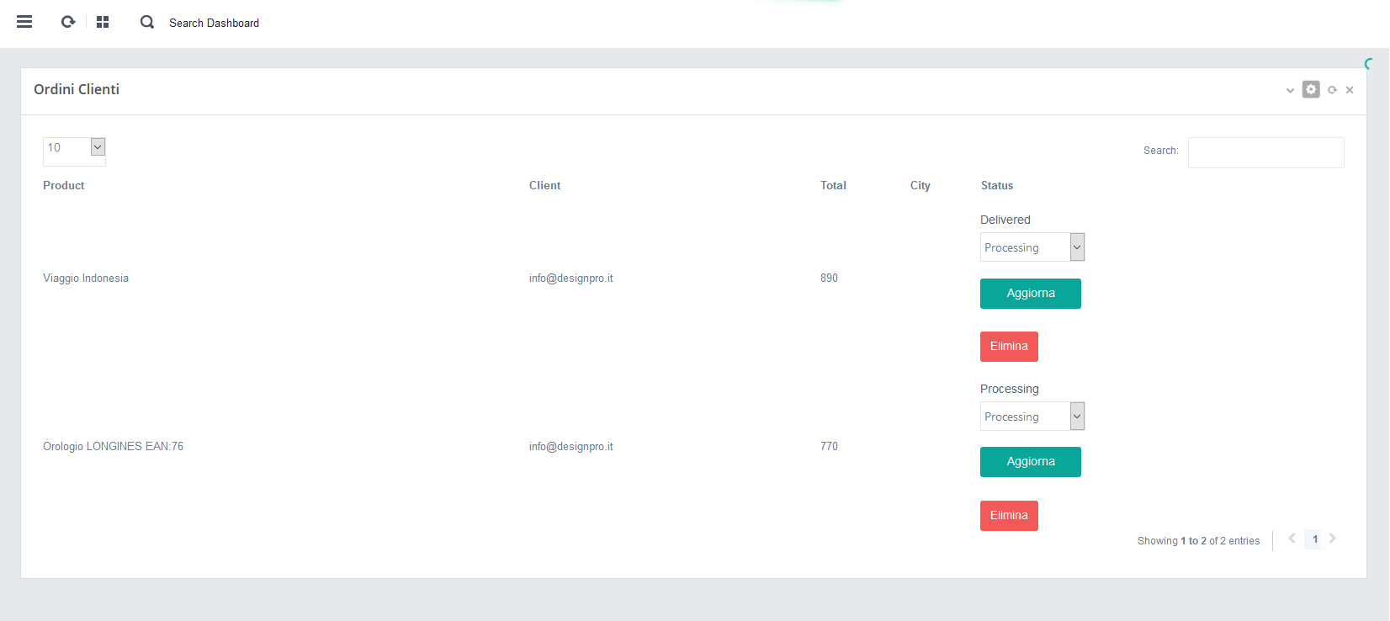Click Elimina for Viaggio Indonesia order

coord(1009,347)
